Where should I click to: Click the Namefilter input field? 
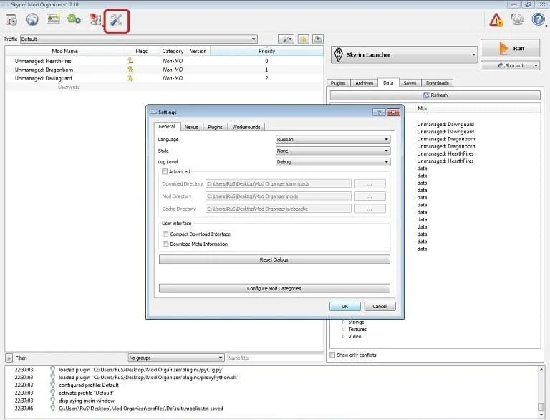click(x=275, y=358)
